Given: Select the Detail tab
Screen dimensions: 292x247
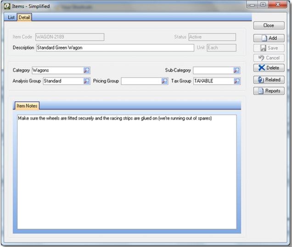Looking at the screenshot, I should pos(24,17).
